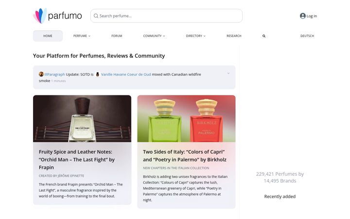Open the Community dropdown menu

point(154,36)
